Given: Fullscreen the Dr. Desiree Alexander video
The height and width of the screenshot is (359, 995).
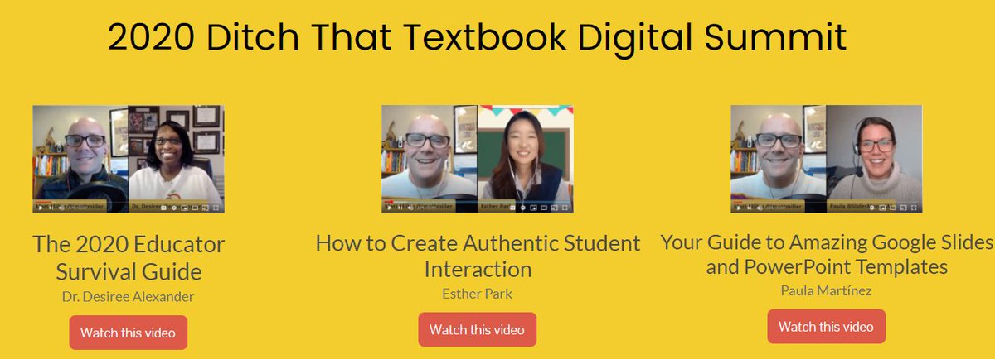Looking at the screenshot, I should click(x=216, y=208).
